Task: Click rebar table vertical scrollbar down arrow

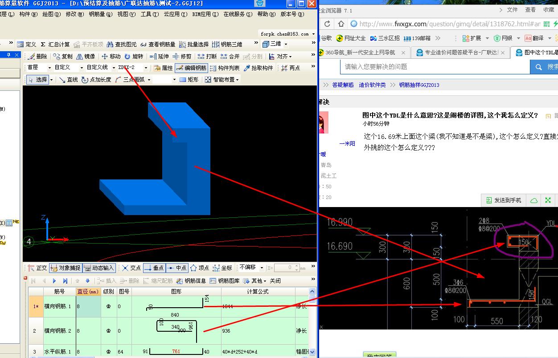Action: coord(313,351)
